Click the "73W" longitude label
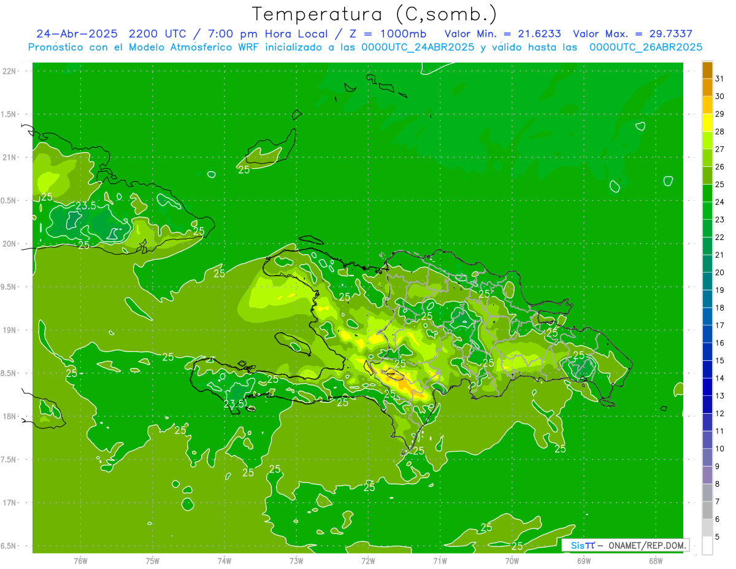Screen dimensions: 736x569 click(296, 561)
